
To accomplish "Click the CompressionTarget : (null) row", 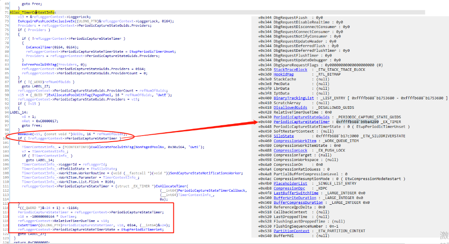I will pyautogui.click(x=295, y=155).
